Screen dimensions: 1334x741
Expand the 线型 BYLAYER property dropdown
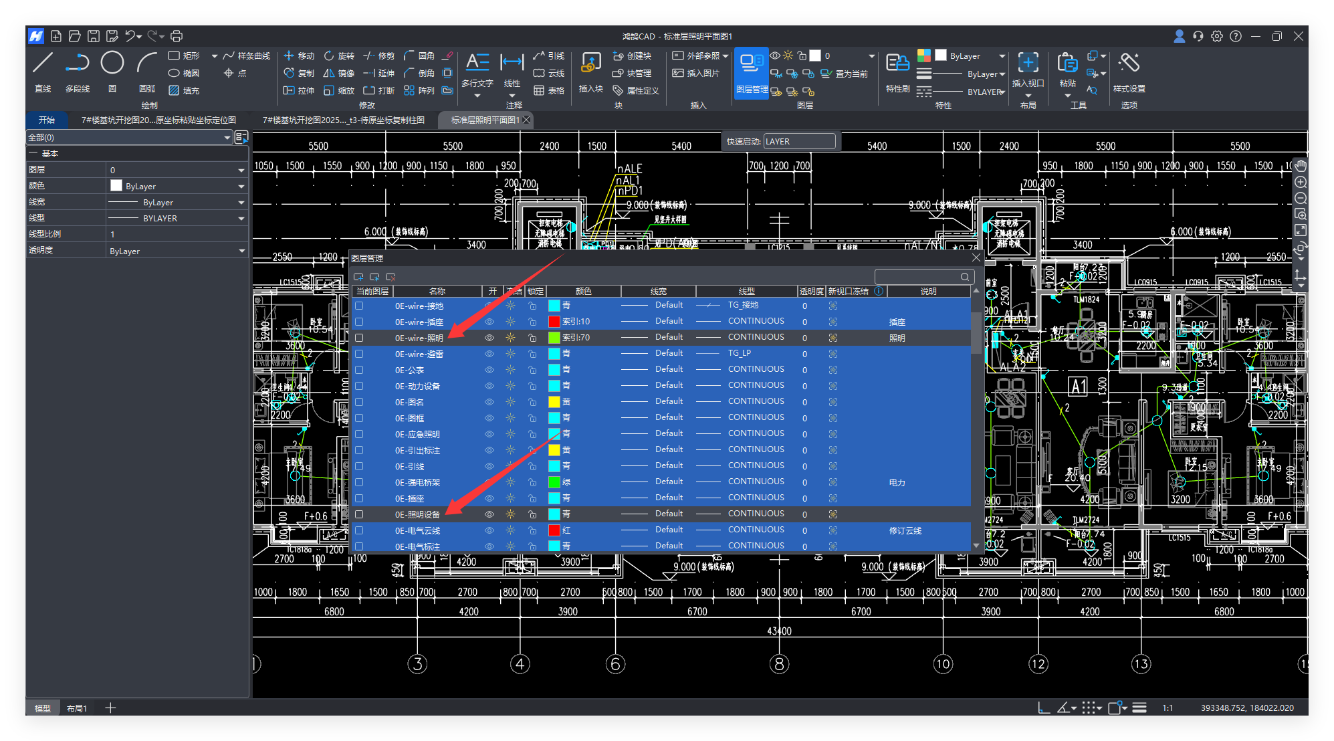(x=241, y=219)
